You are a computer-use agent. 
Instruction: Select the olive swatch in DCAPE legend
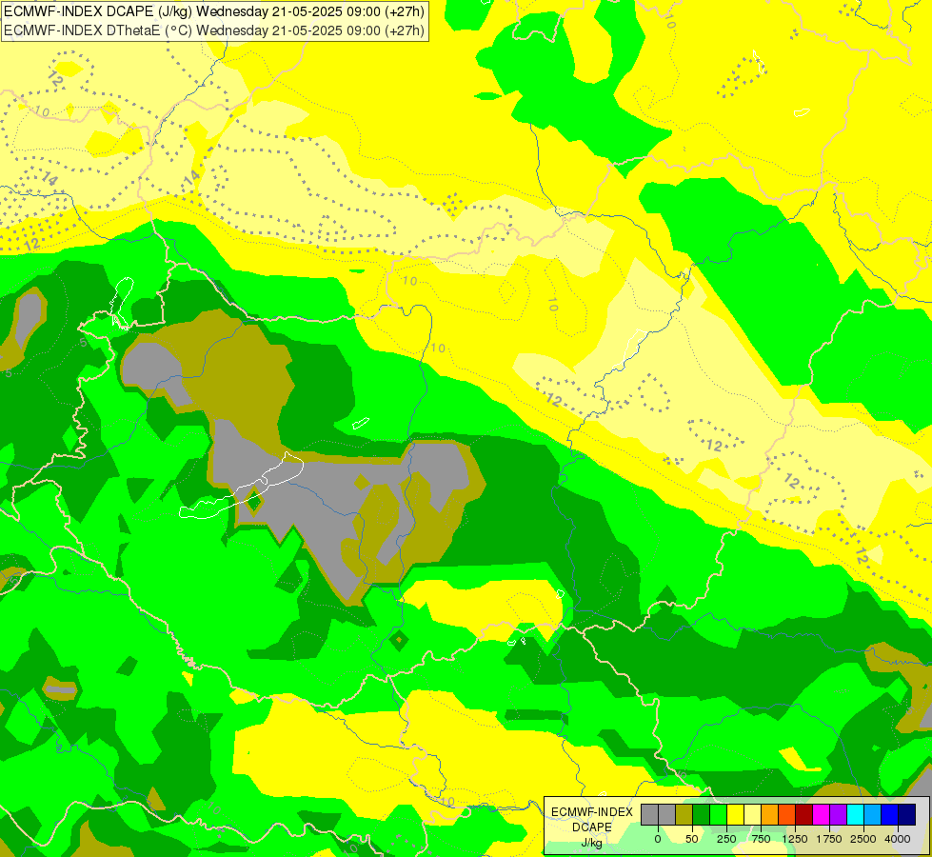point(684,814)
